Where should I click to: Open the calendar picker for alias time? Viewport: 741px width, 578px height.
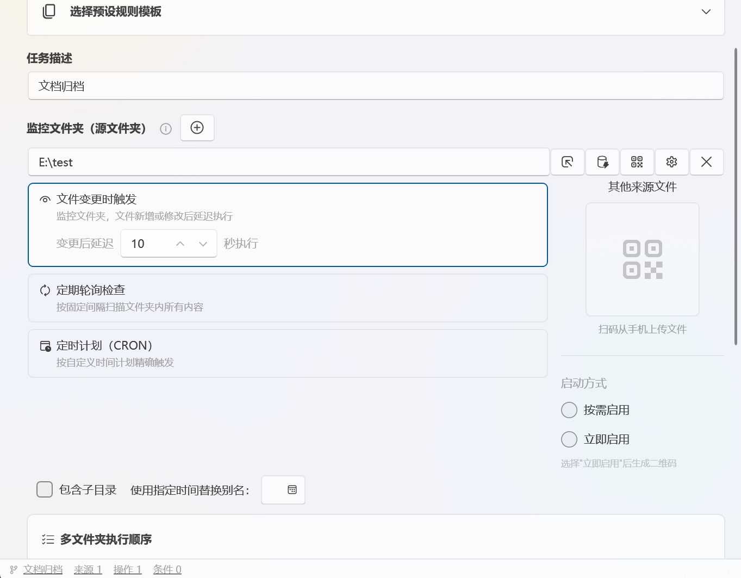[x=292, y=490]
